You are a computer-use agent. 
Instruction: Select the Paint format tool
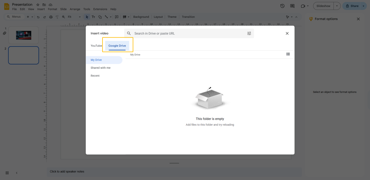tap(57, 17)
